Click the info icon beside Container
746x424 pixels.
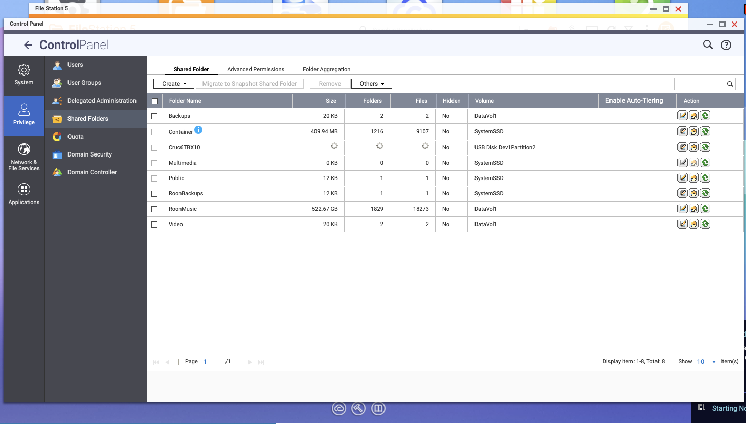click(198, 130)
